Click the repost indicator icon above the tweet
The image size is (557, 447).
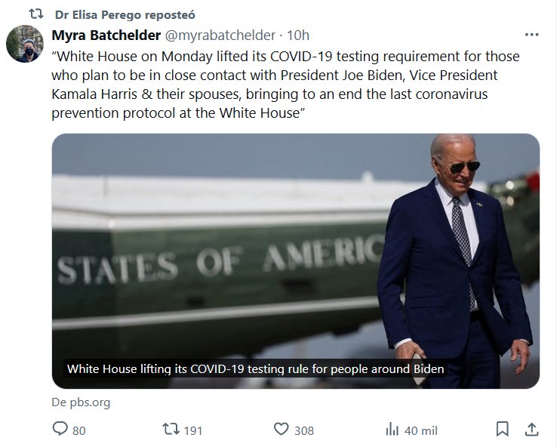click(34, 14)
